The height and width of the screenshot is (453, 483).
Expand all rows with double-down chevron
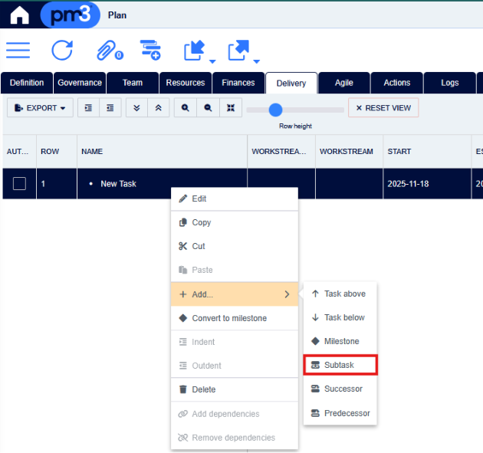click(x=136, y=108)
